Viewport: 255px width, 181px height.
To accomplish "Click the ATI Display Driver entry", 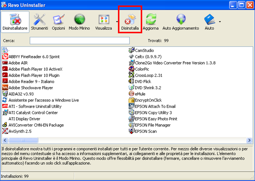I will [24, 119].
